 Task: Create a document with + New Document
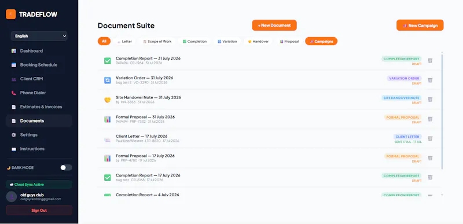click(274, 25)
